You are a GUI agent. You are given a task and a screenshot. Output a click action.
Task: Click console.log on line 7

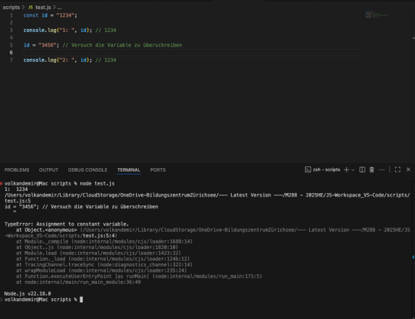click(40, 60)
